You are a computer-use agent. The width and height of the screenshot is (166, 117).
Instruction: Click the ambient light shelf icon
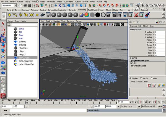coord(9,15)
